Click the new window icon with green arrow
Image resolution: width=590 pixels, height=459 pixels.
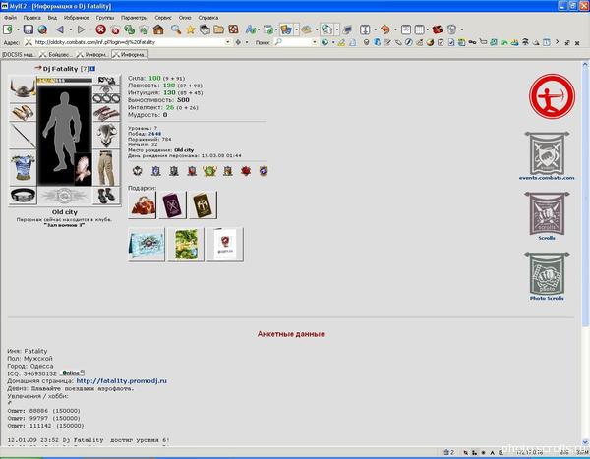(8, 29)
